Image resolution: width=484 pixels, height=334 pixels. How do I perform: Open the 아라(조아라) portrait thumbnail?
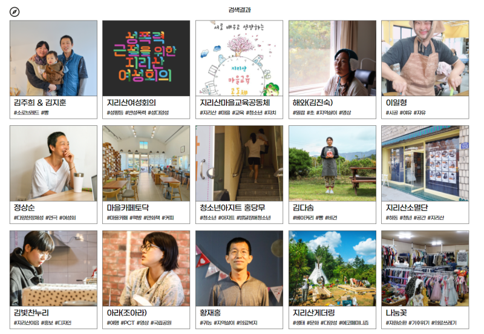click(146, 269)
